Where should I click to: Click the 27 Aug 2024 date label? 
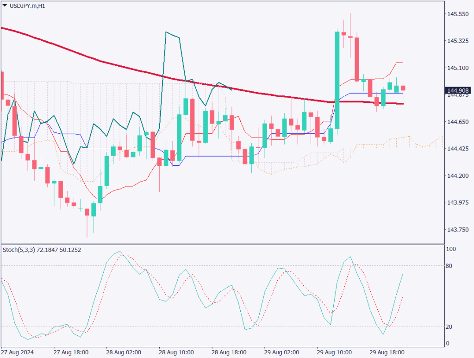click(x=18, y=352)
